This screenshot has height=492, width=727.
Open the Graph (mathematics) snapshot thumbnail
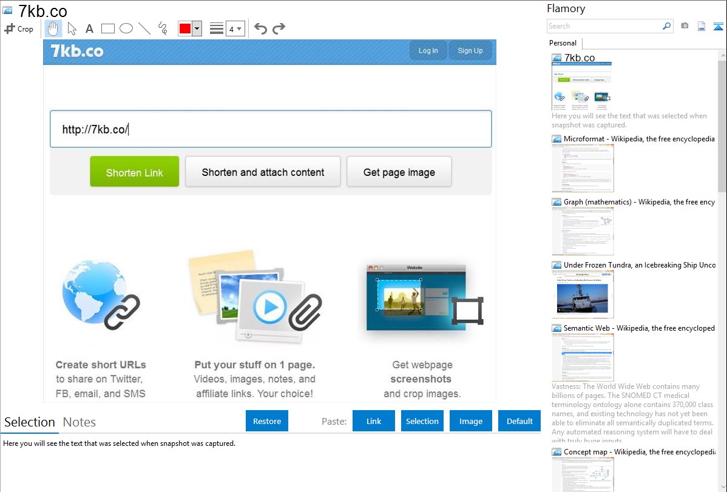(x=583, y=231)
